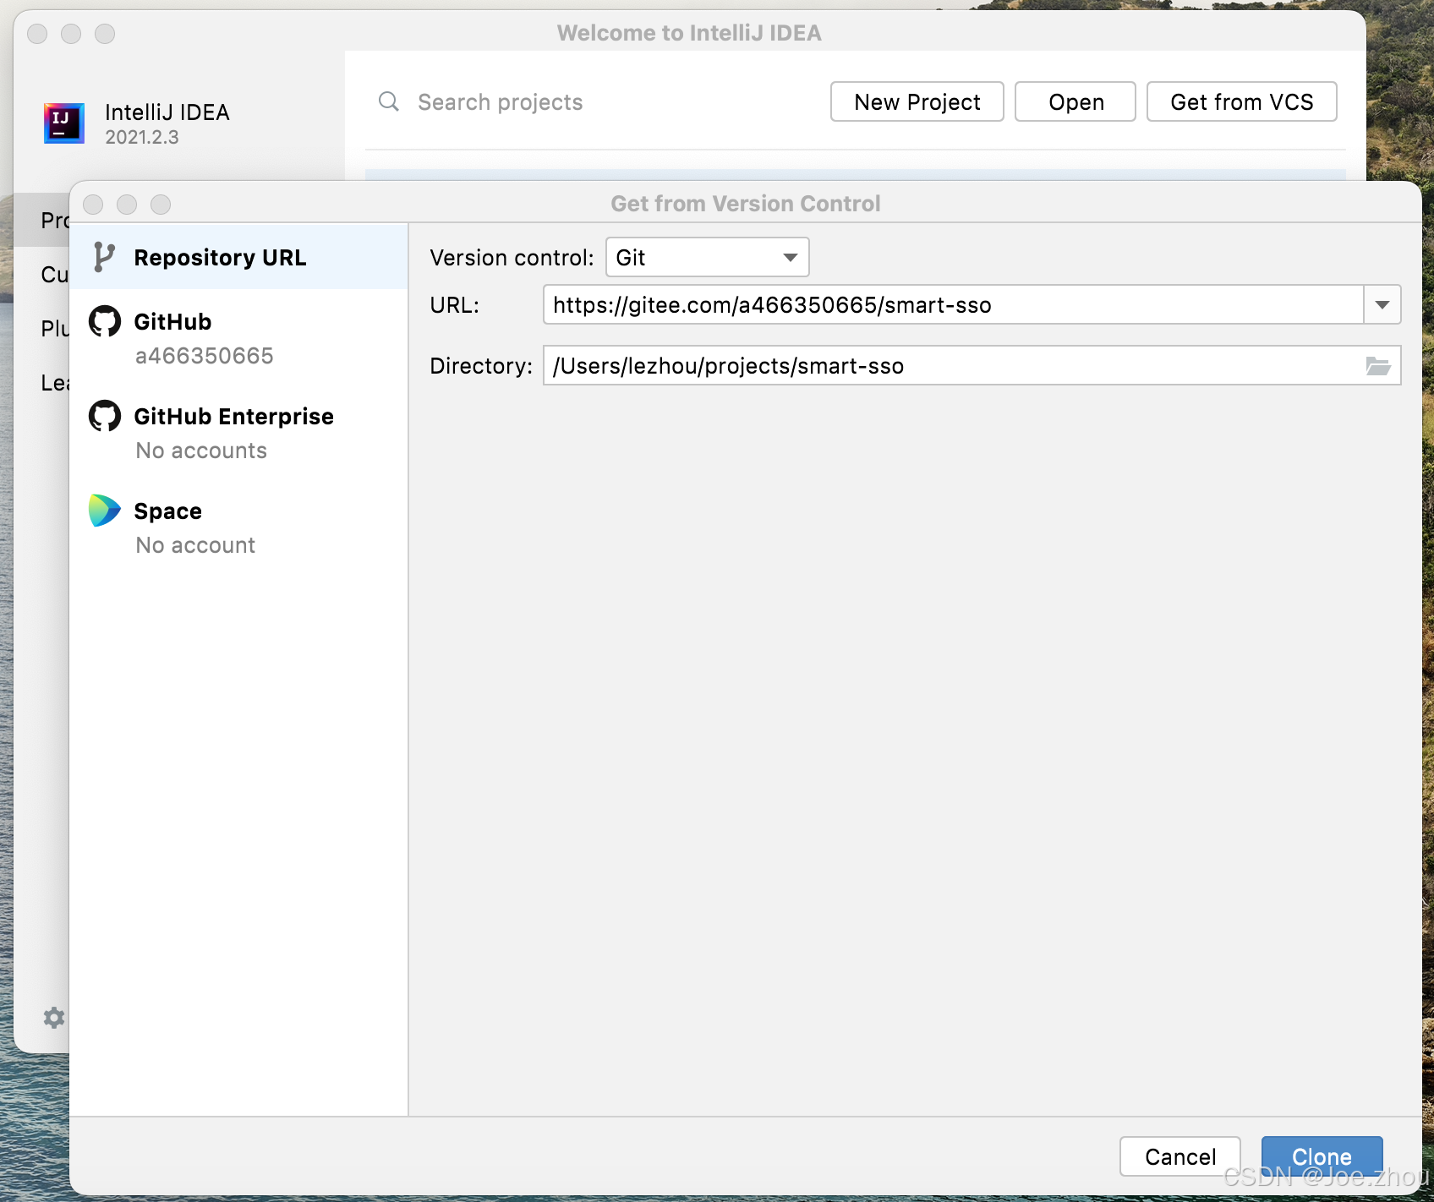The height and width of the screenshot is (1202, 1434).
Task: Click the search magnifier icon
Action: coord(389,102)
